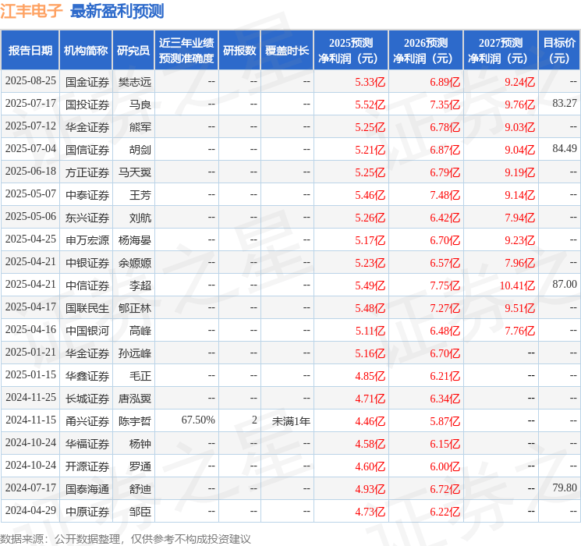Screen dimensions: 581x546
Task: Click target price 87.00 for 中信证券
Action: (x=565, y=284)
